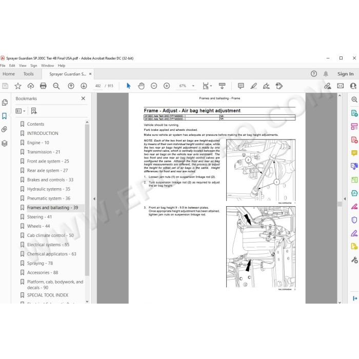359x359 pixels.
Task: Print the document with the printer icon
Action: point(43,86)
